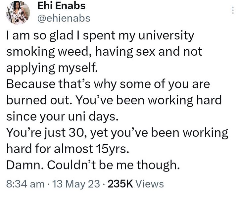Click the @ehienabs handle
240x197 pixels.
63,19
